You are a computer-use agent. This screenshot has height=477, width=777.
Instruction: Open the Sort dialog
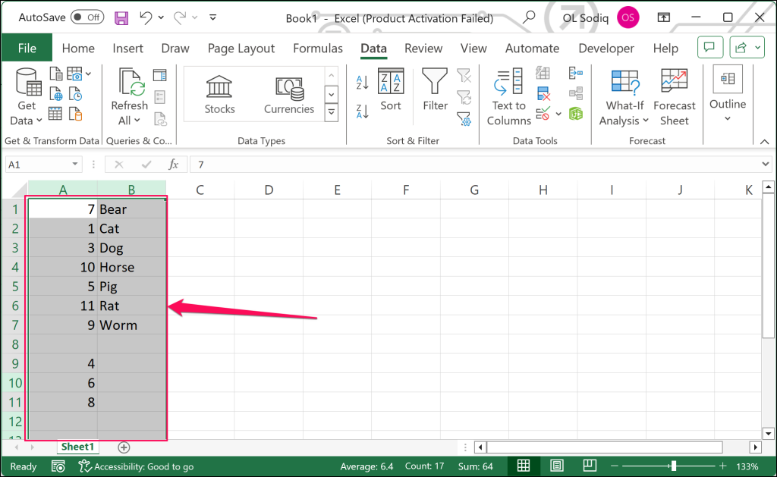click(x=391, y=89)
